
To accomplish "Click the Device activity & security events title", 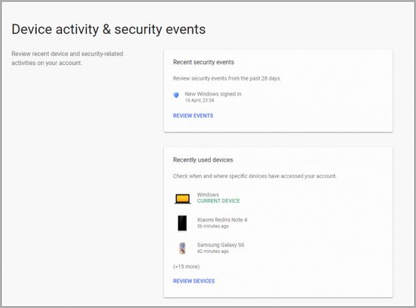I will pos(109,29).
